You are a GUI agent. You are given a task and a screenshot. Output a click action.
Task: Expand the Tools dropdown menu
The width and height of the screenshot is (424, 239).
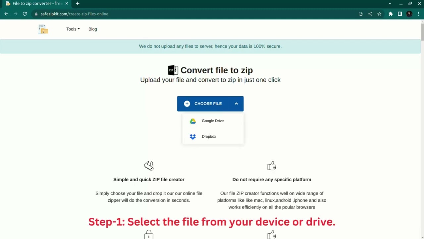(73, 29)
